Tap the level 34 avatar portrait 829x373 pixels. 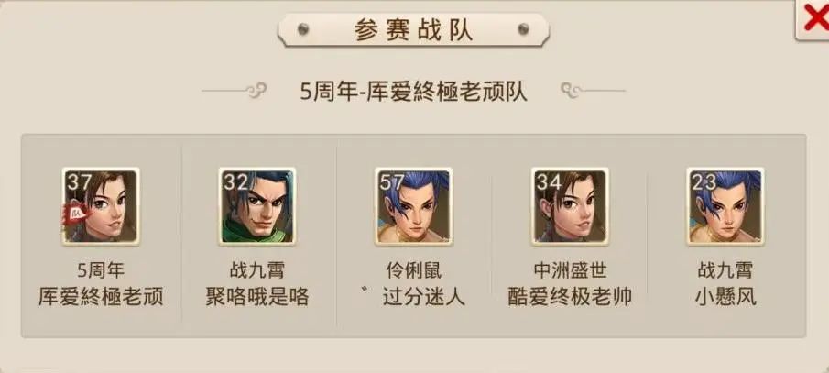[x=570, y=206]
